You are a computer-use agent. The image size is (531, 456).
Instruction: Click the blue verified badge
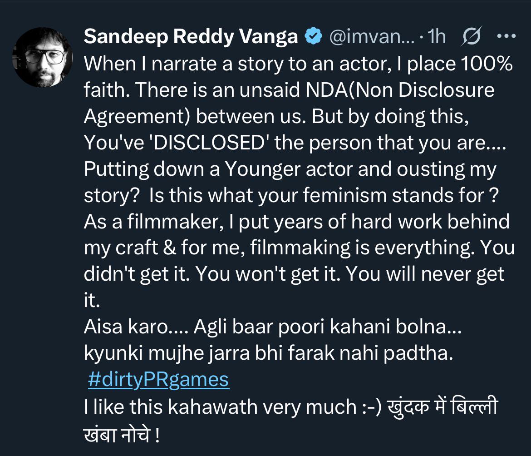coord(312,37)
